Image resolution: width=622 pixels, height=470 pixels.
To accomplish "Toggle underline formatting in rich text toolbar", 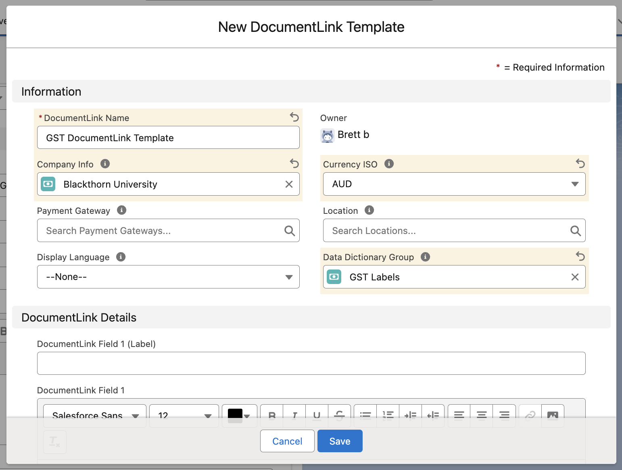I will coord(317,416).
